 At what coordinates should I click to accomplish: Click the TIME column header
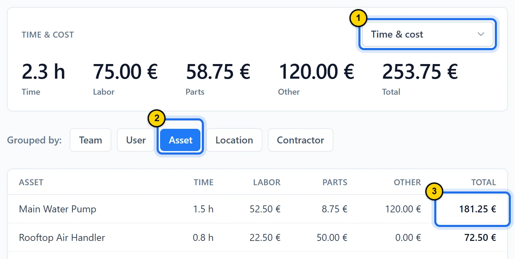pos(204,182)
